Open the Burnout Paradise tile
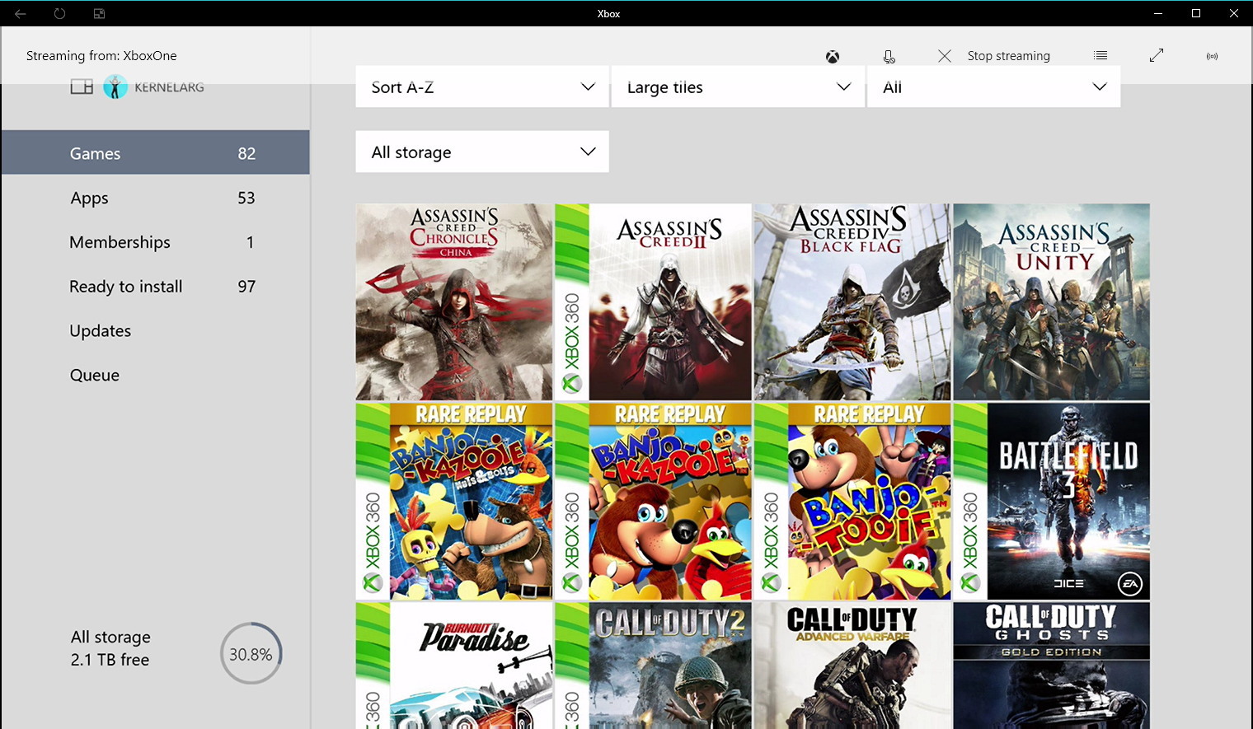Screen dimensions: 1253x729 454,666
